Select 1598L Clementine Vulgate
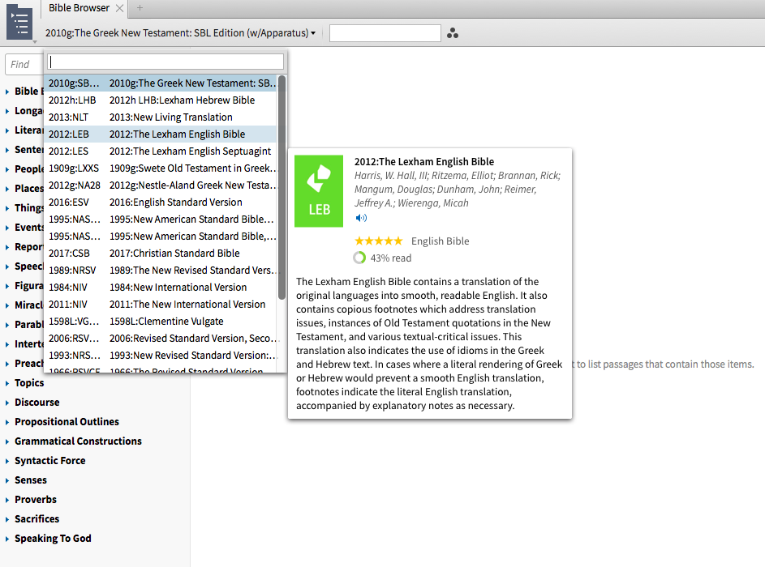Image resolution: width=765 pixels, height=567 pixels. click(x=160, y=322)
